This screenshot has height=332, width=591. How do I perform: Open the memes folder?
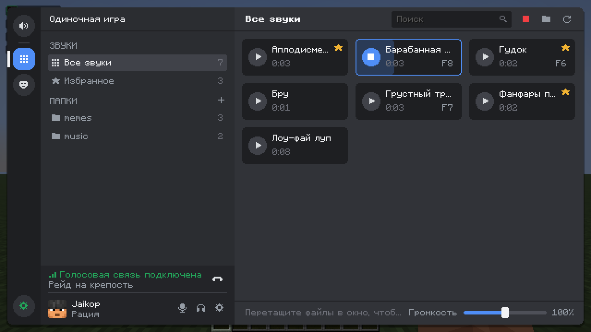point(138,118)
